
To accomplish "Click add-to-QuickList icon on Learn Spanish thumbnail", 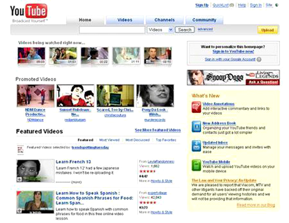I will click(x=19, y=211).
